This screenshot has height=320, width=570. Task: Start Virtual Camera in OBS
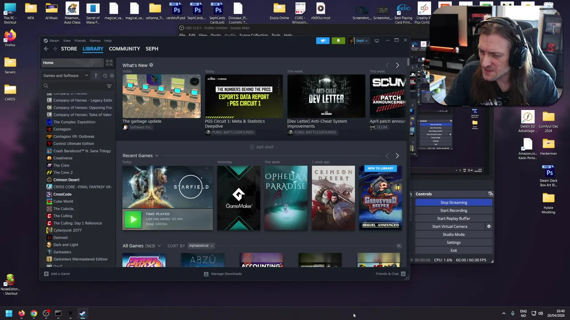pos(450,227)
